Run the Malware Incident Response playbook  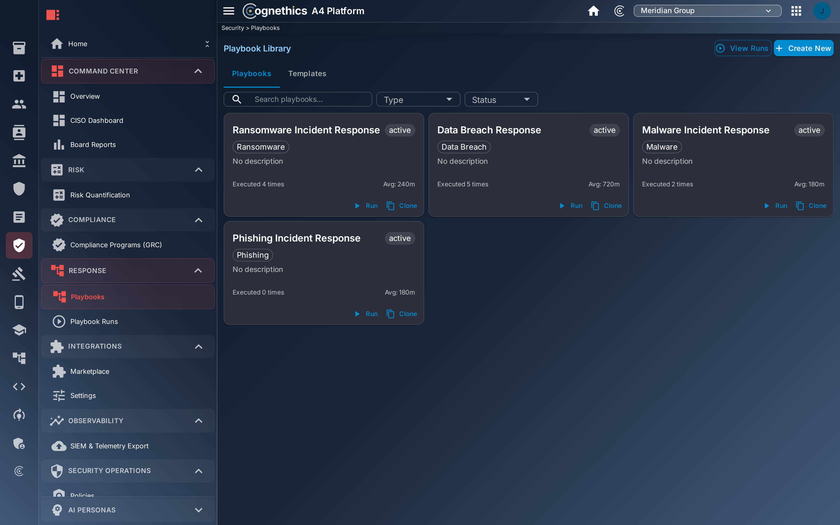click(x=776, y=206)
